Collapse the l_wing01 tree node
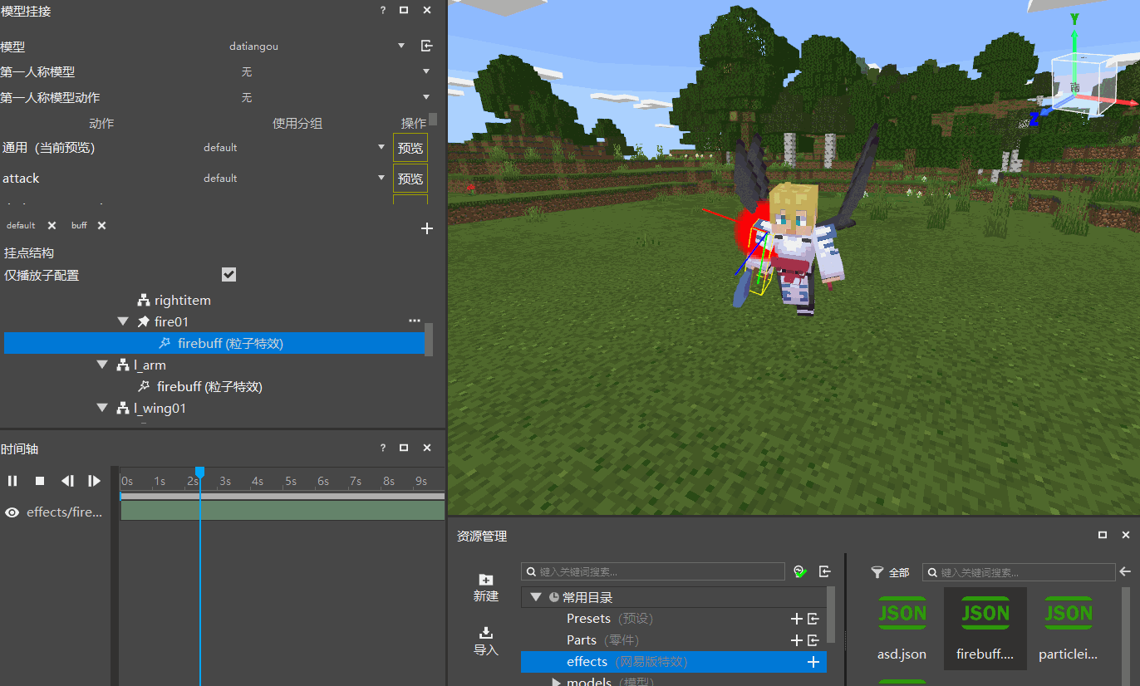This screenshot has height=686, width=1140. 102,408
